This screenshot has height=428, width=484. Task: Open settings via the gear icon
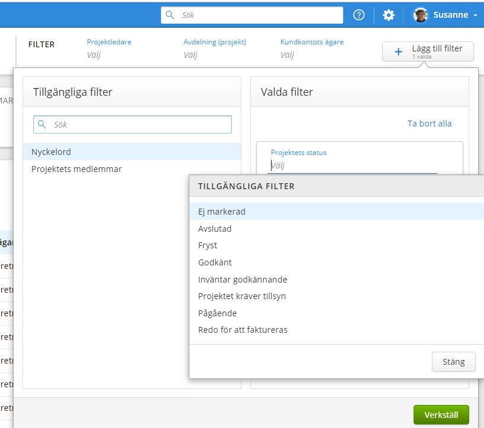tap(389, 15)
